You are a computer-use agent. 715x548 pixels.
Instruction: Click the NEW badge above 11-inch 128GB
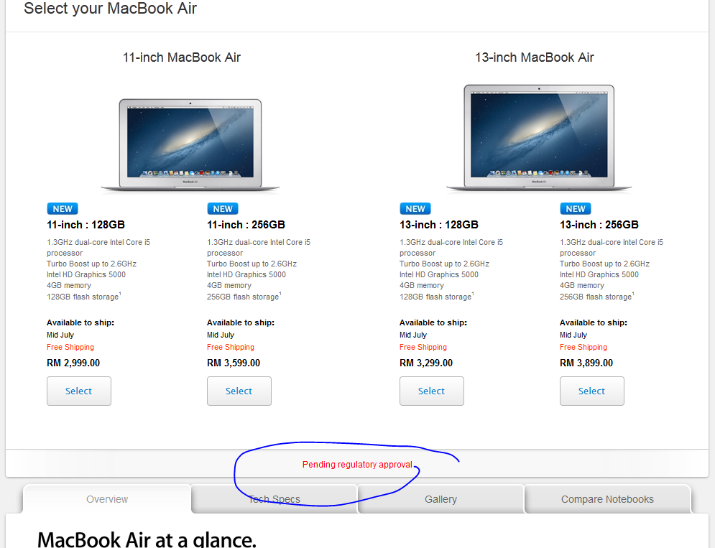tap(63, 208)
